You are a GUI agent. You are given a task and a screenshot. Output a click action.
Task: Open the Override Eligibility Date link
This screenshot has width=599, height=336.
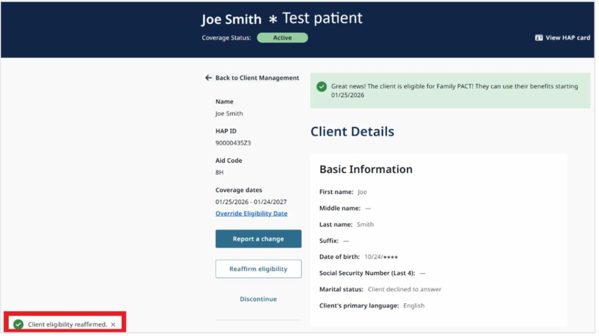(251, 214)
